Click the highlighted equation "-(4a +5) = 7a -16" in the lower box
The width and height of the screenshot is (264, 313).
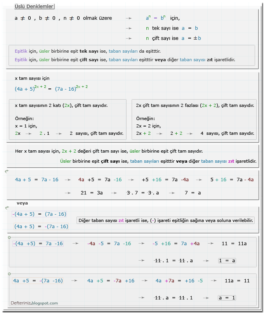(38, 244)
